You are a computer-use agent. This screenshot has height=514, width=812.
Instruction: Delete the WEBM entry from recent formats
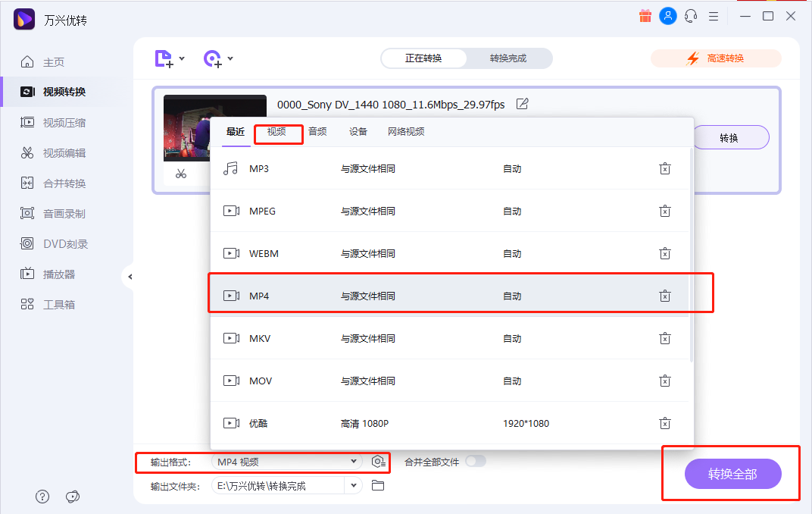(664, 253)
